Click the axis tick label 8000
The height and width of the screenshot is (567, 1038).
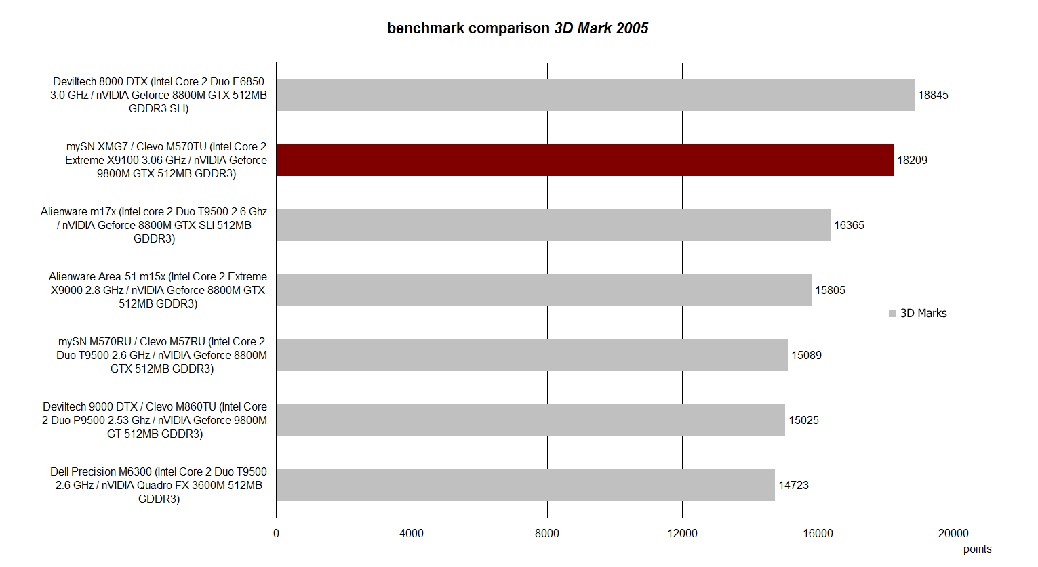click(x=547, y=533)
